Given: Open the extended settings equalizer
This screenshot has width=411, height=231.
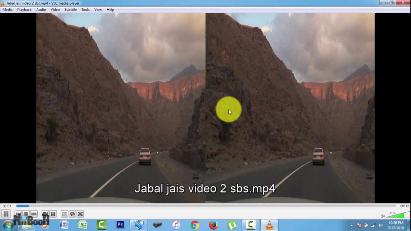Looking at the screenshot, I should click(x=53, y=214).
